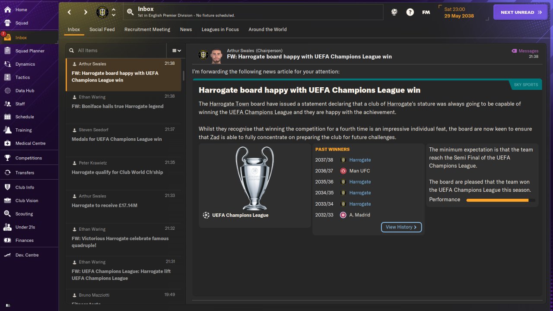The image size is (553, 311).
Task: Click the board Performance progress bar
Action: pyautogui.click(x=501, y=200)
